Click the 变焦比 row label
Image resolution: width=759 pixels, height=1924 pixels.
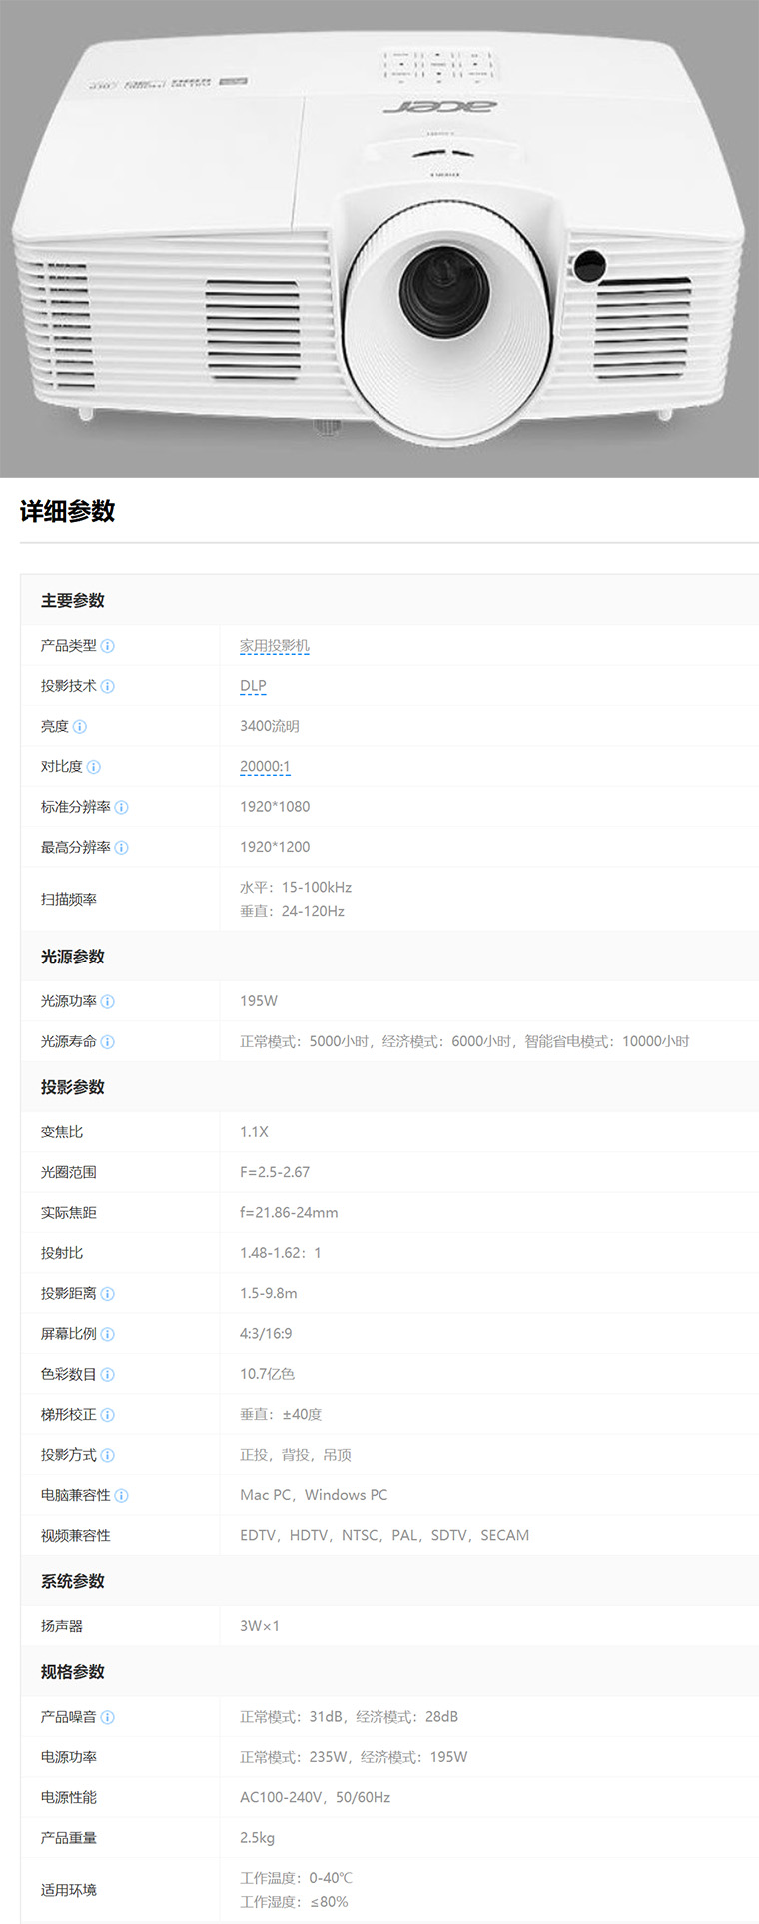pyautogui.click(x=62, y=1132)
